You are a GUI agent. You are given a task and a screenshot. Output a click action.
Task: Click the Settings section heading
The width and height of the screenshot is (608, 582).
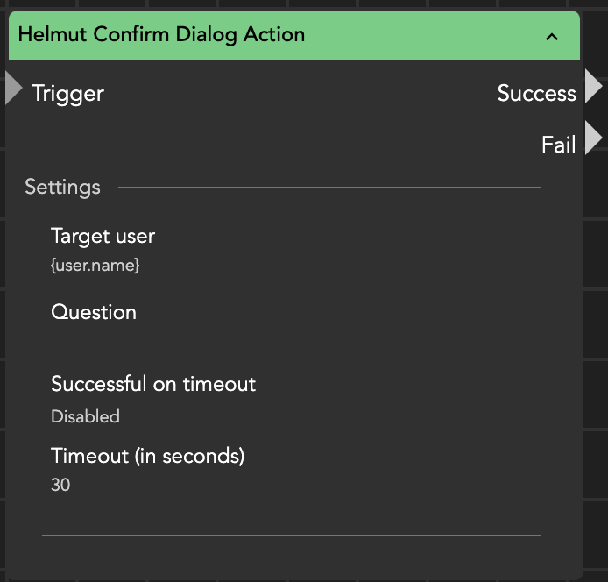click(x=62, y=187)
